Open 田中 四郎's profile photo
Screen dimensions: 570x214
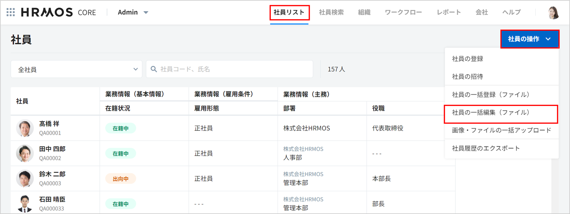coord(25,153)
